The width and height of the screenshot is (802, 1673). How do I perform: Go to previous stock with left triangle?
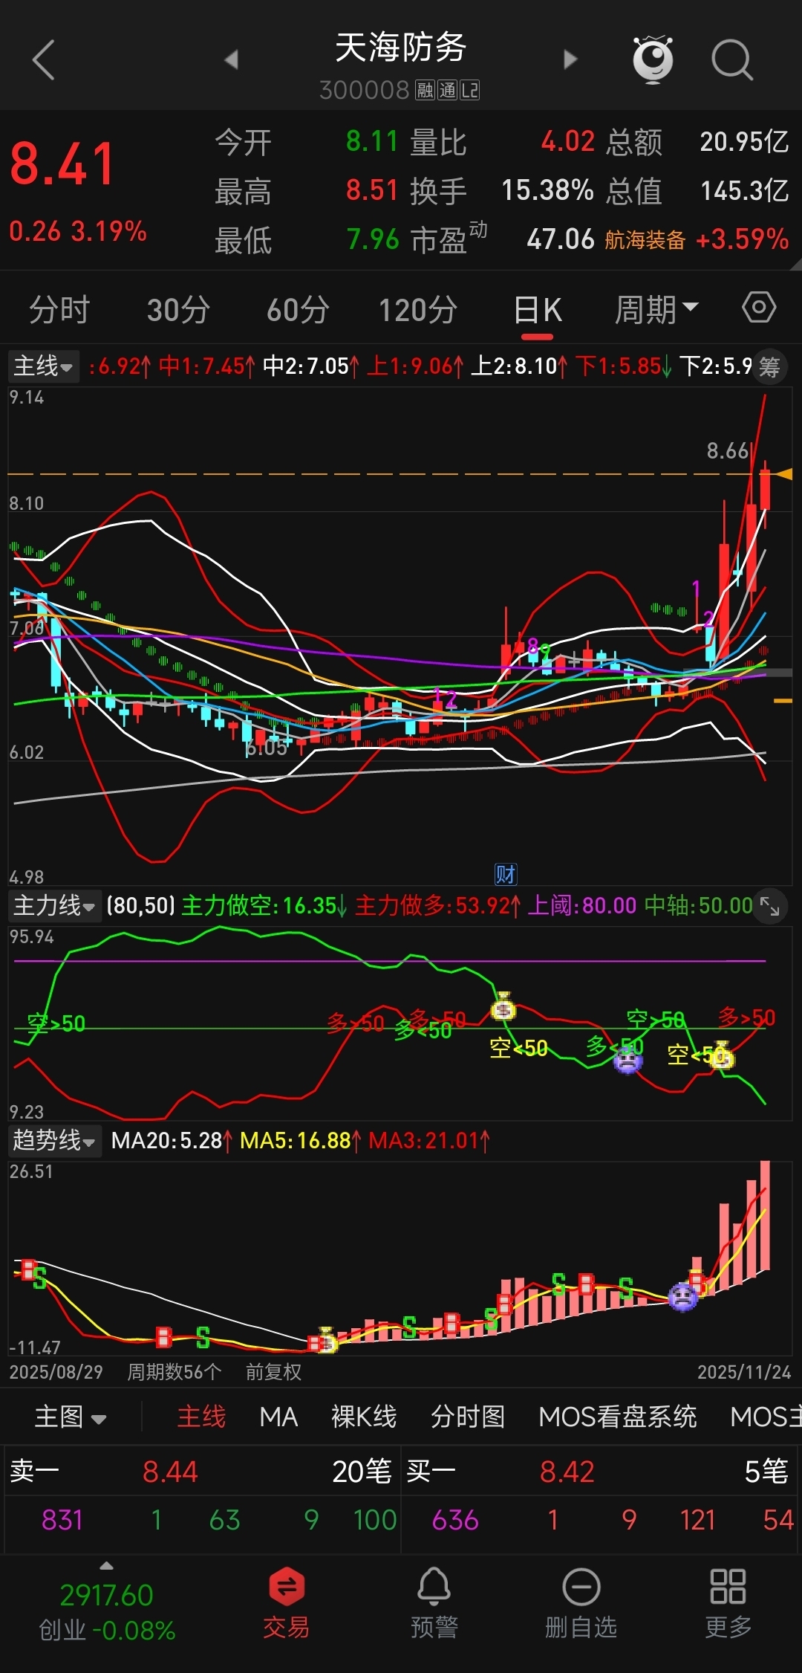coord(232,59)
